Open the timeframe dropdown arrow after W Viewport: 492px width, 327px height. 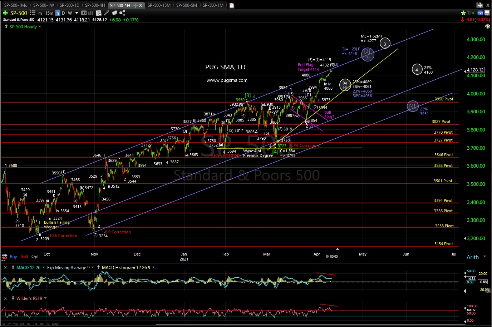pos(77,13)
